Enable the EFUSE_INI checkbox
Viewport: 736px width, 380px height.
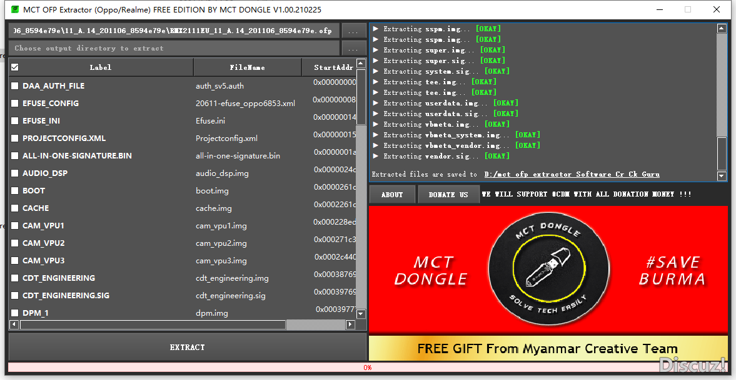15,121
